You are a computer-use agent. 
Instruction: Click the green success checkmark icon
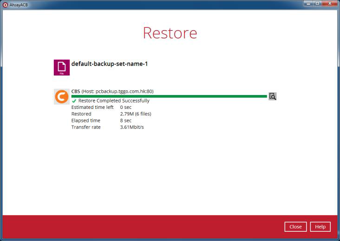click(x=74, y=101)
